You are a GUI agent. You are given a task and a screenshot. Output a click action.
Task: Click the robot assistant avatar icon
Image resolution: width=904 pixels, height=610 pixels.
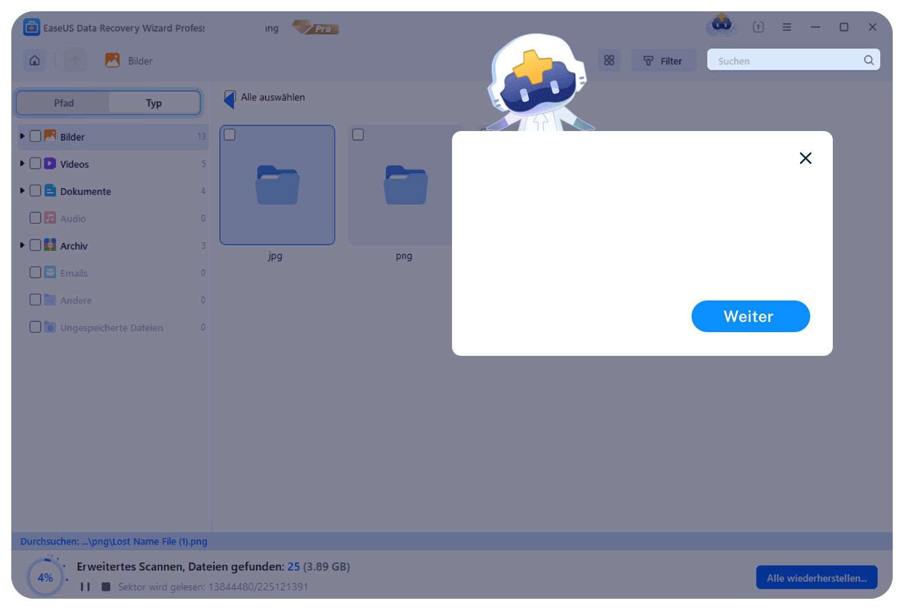pyautogui.click(x=722, y=25)
